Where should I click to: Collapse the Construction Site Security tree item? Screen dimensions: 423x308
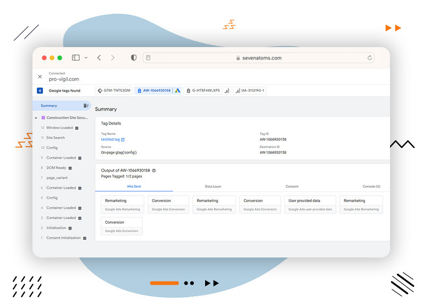(35, 118)
